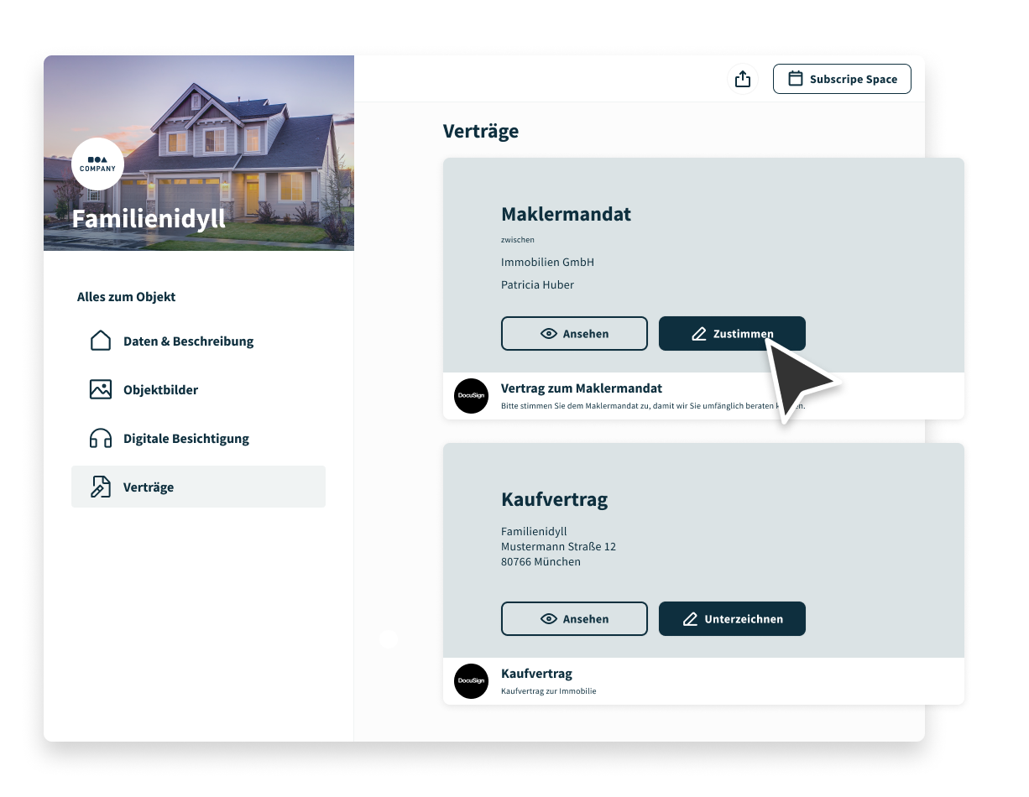1029x797 pixels.
Task: Click the picture icon beside Objektbilder
Action: click(101, 389)
